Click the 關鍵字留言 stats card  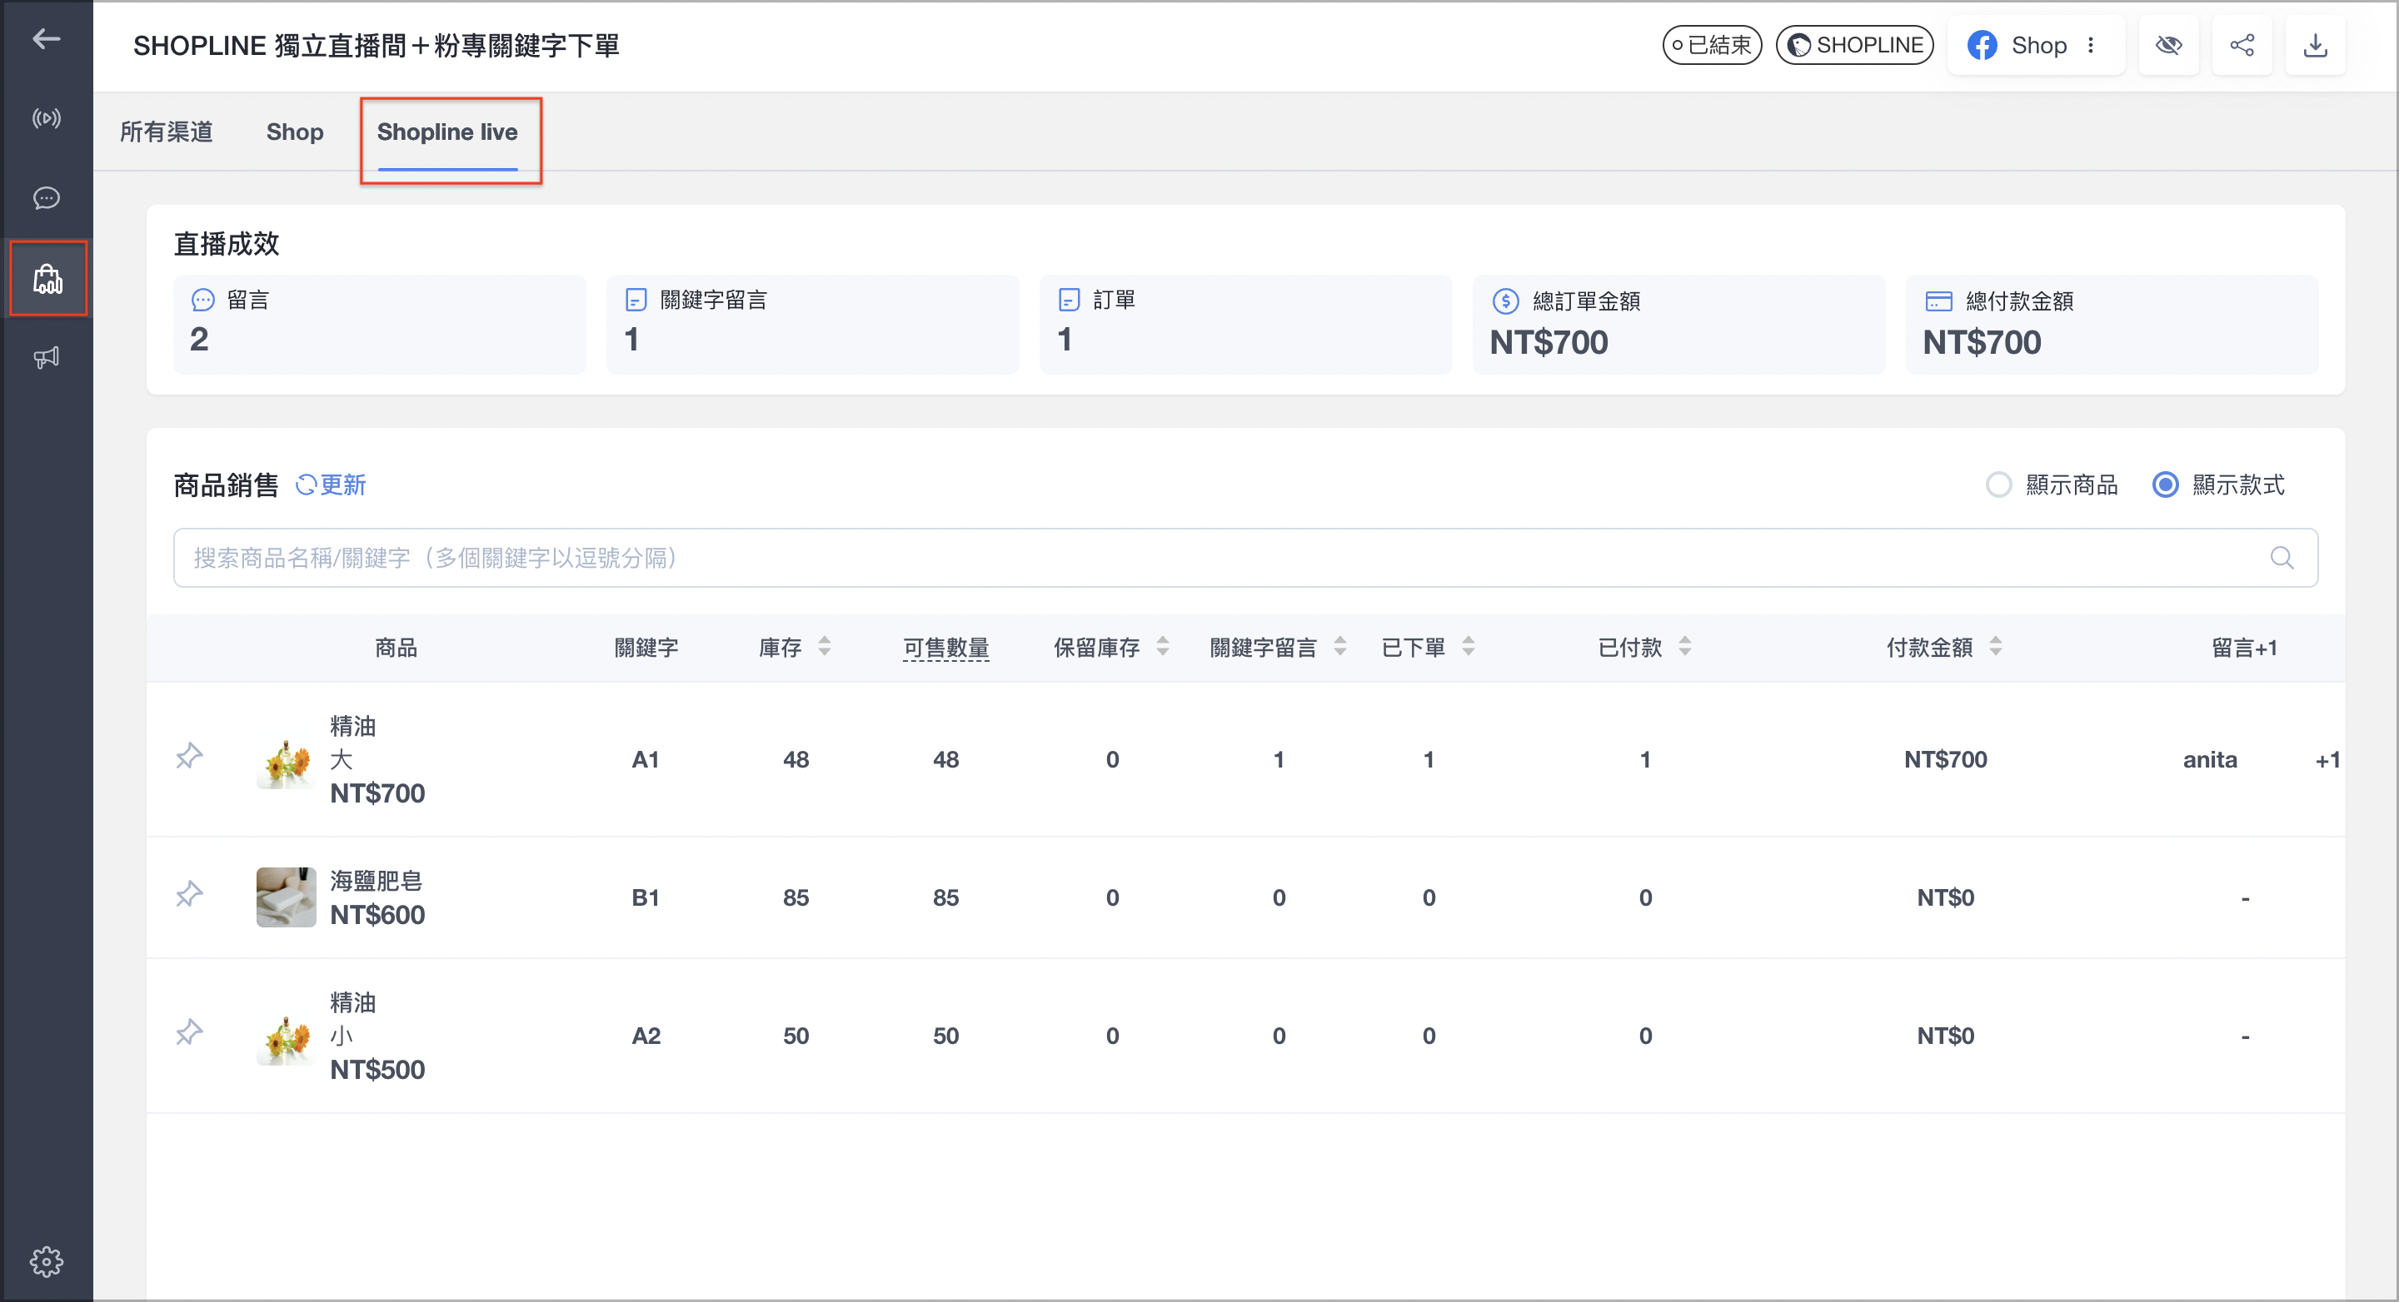[x=812, y=324]
